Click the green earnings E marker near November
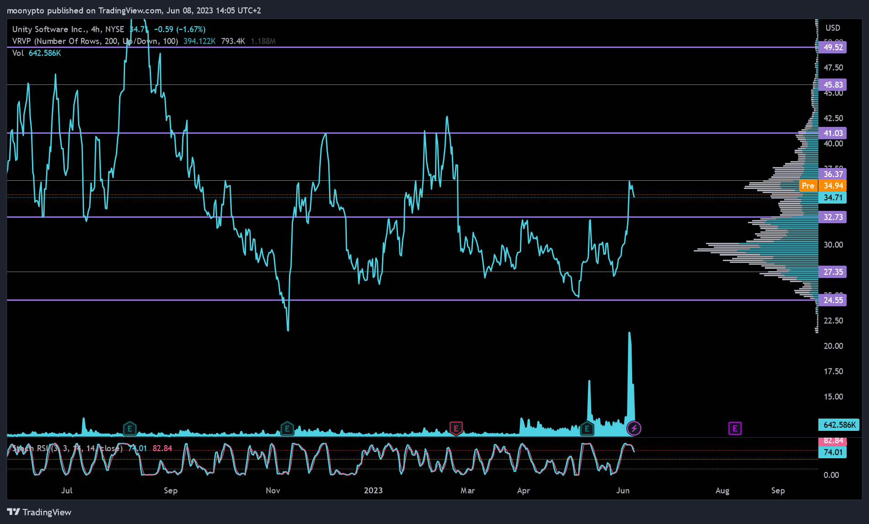869x524 pixels. [x=287, y=429]
